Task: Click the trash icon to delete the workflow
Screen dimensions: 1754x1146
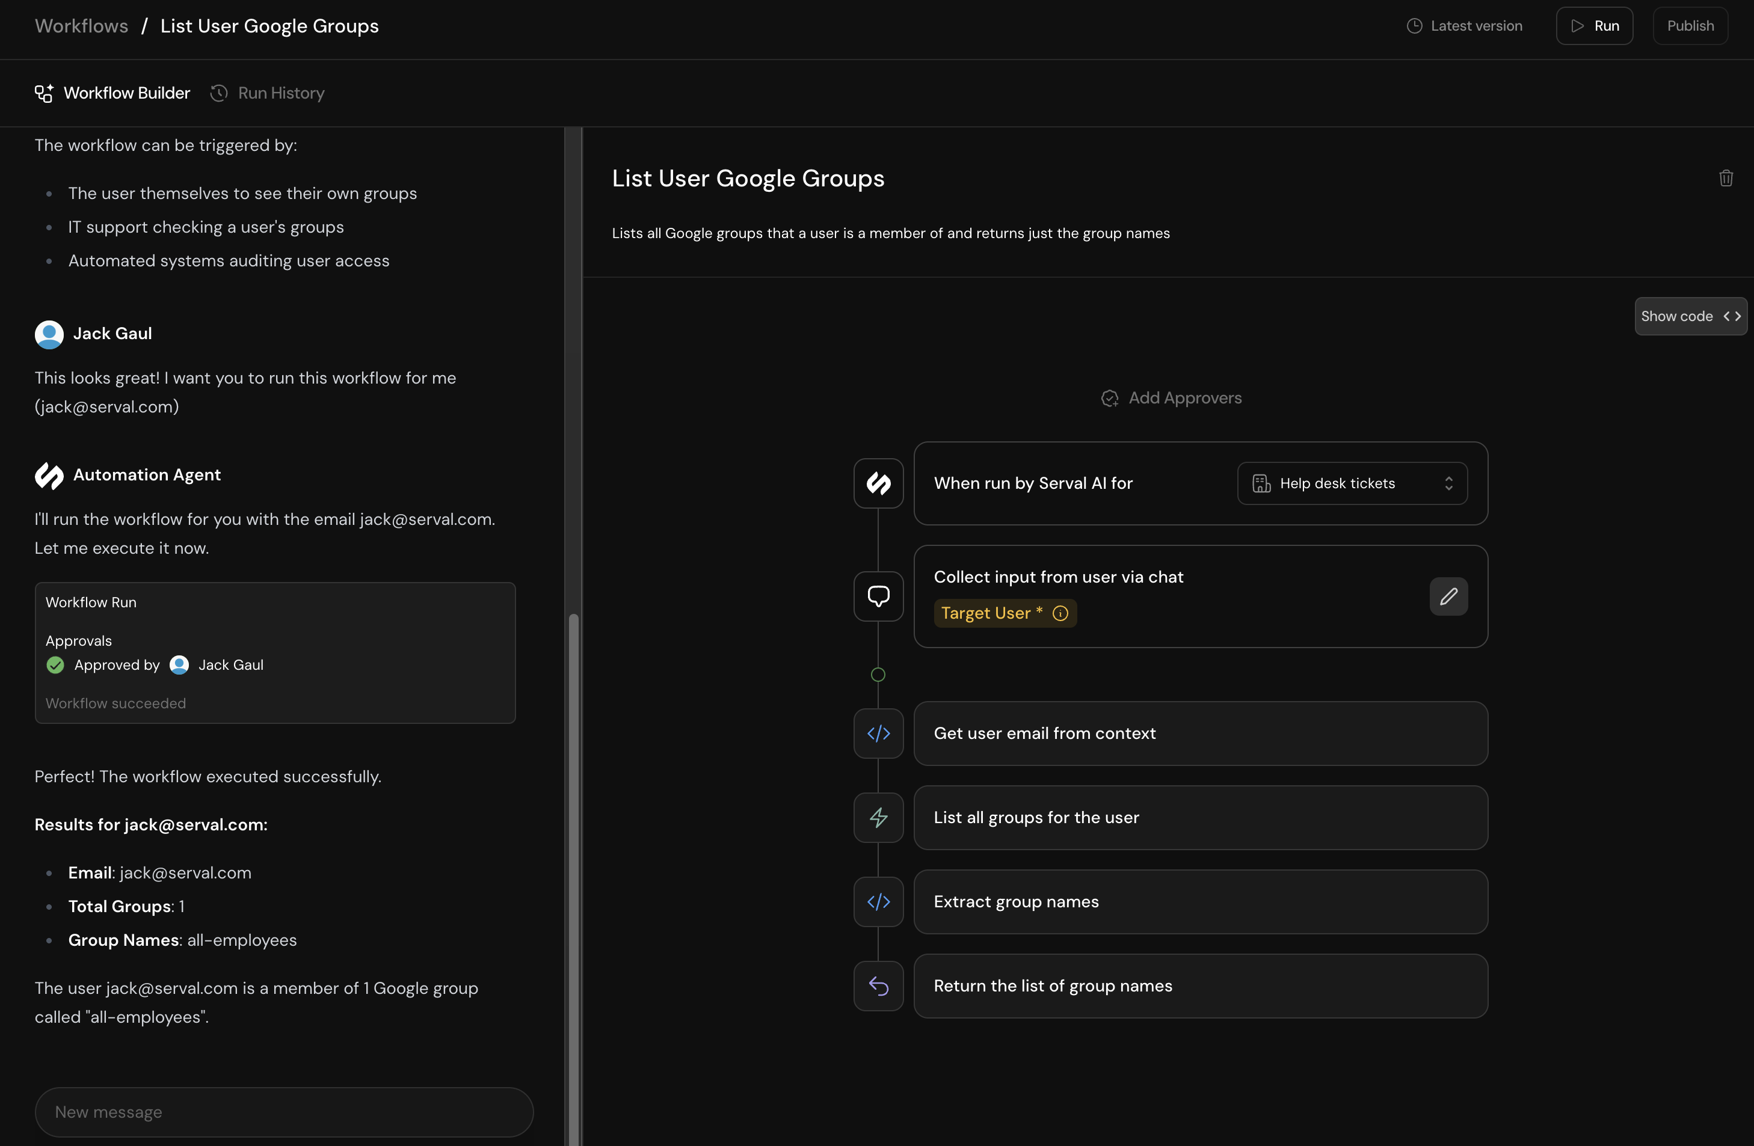Action: (x=1726, y=177)
